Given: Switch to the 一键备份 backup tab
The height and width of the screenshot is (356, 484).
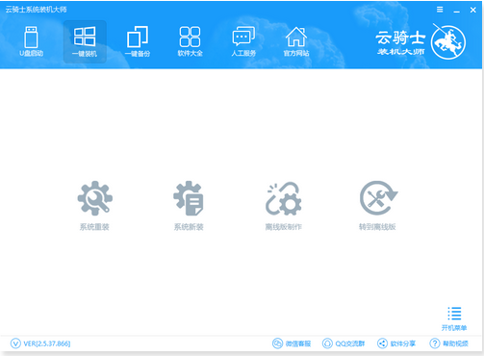Looking at the screenshot, I should coord(138,41).
